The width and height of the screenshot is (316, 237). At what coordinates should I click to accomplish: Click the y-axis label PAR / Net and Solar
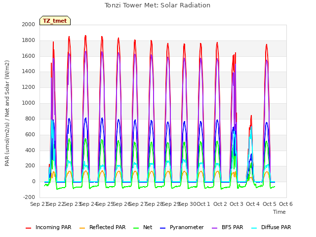click(x=7, y=113)
